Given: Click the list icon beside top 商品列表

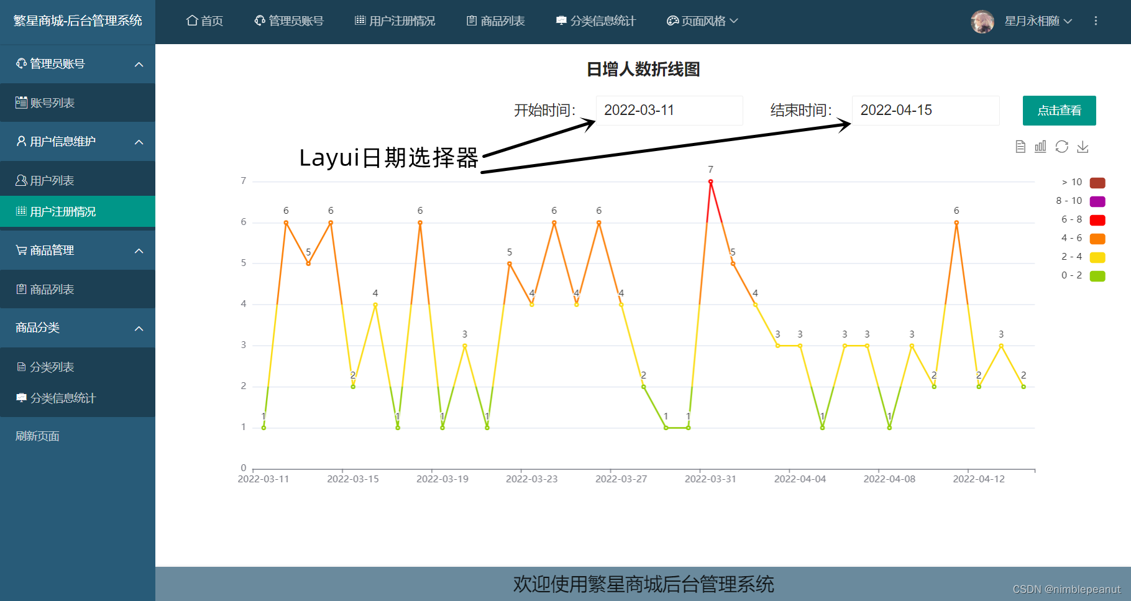Looking at the screenshot, I should coord(472,21).
